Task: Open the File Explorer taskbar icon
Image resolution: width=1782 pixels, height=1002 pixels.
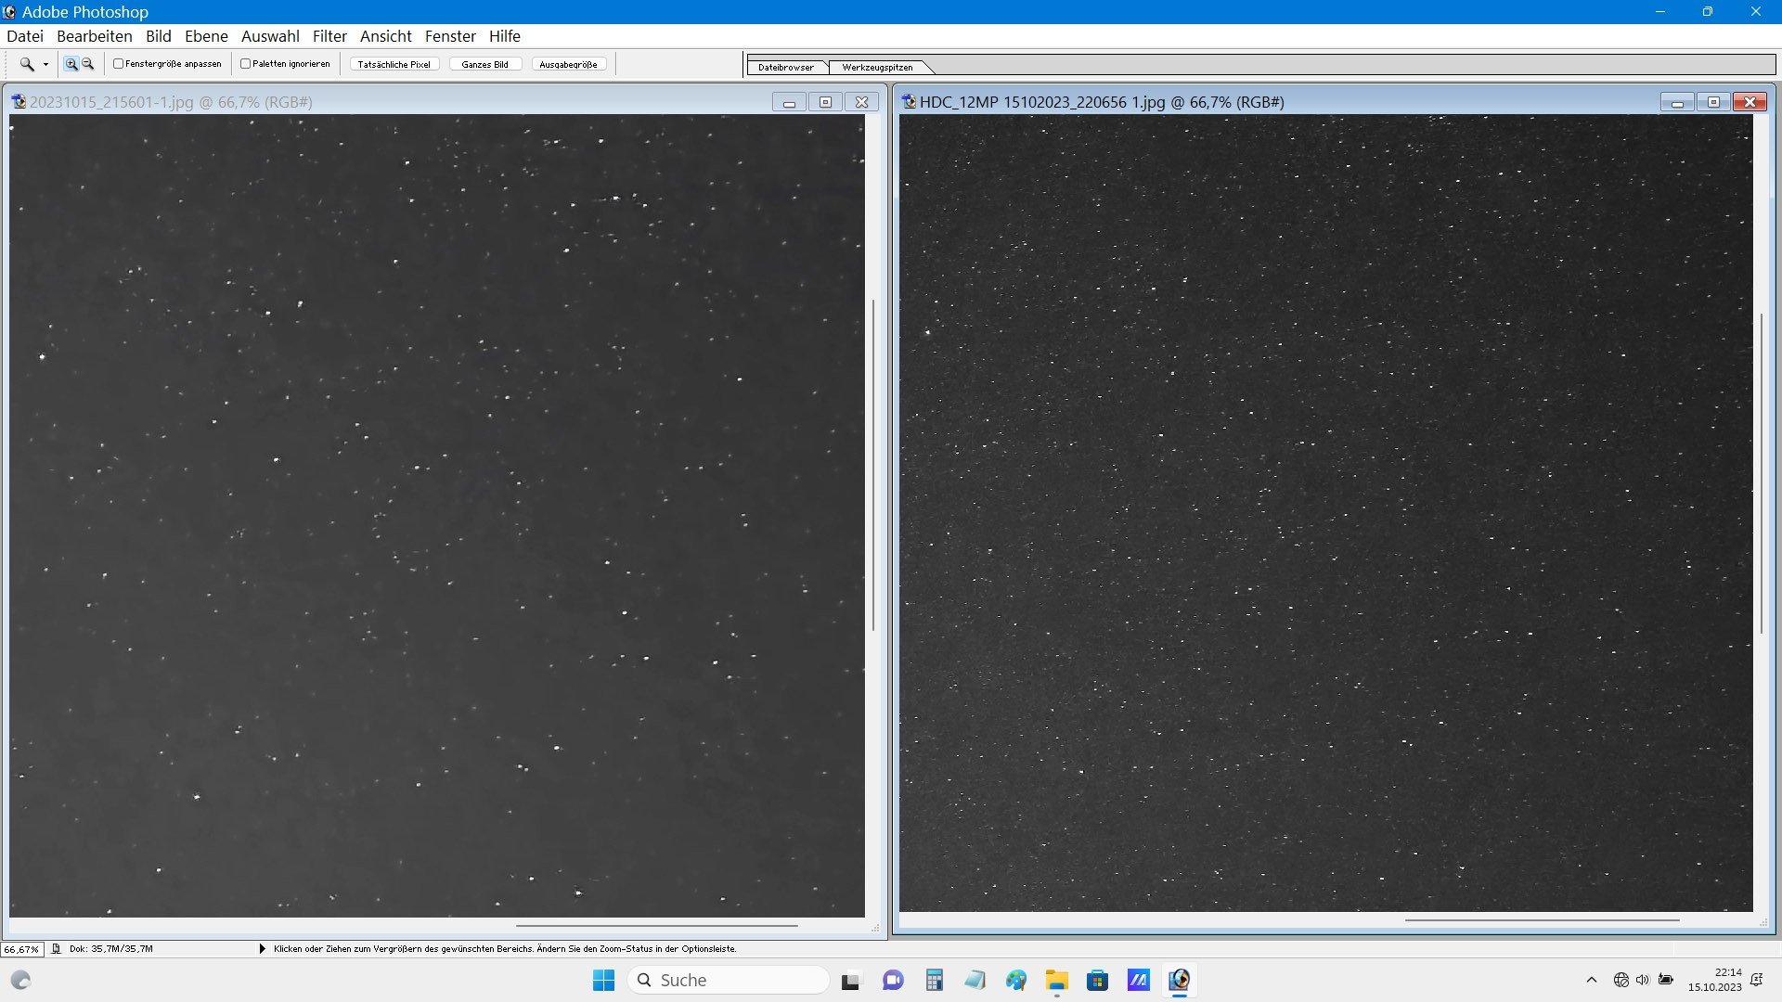Action: (1056, 980)
